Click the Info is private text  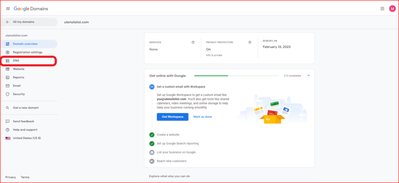[214, 55]
